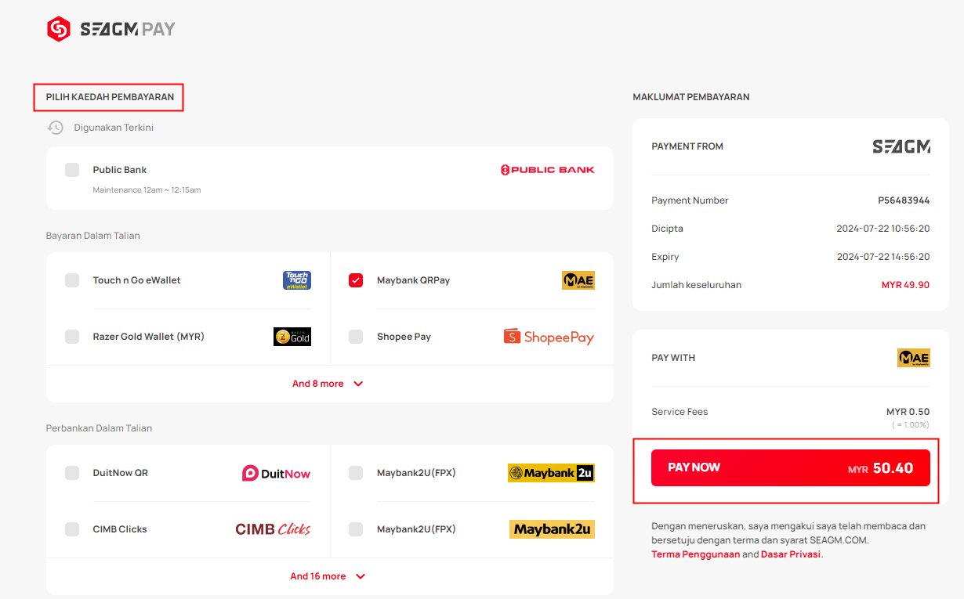The image size is (964, 599).
Task: Click the Dicipta date 2024-07-22 10:56:20
Action: coord(883,229)
